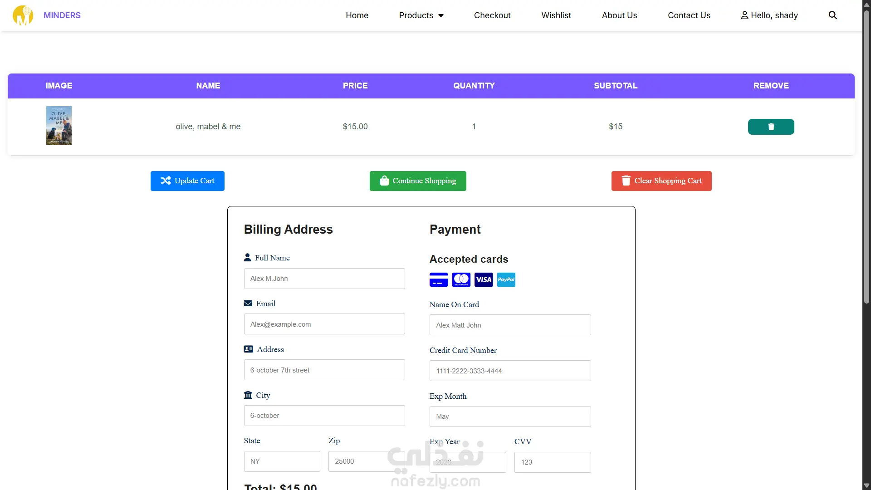This screenshot has width=871, height=490.
Task: Open About Us page
Action: tap(619, 15)
